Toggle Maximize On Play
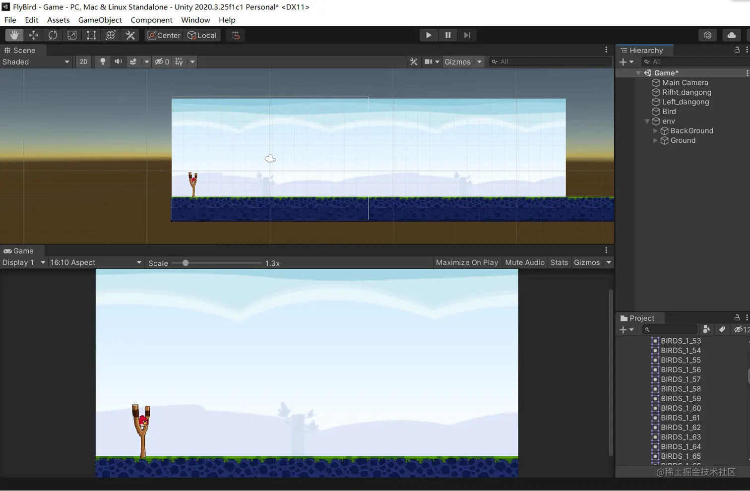 click(x=467, y=262)
